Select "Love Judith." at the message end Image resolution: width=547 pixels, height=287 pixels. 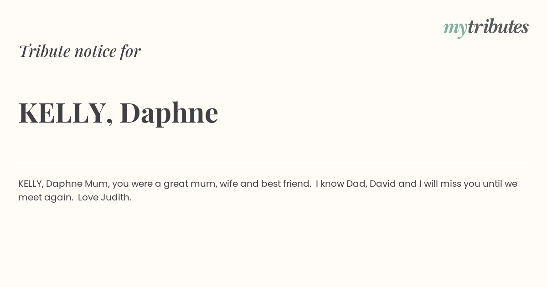104,197
